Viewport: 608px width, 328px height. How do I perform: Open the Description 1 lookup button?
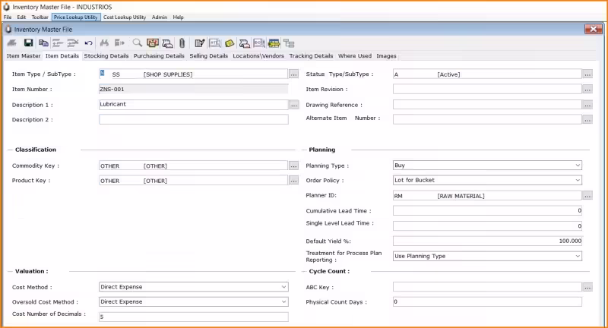point(294,105)
